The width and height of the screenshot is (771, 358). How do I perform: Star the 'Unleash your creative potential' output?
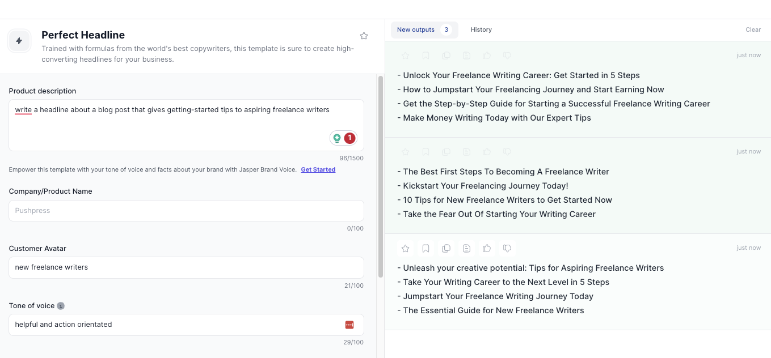point(405,248)
